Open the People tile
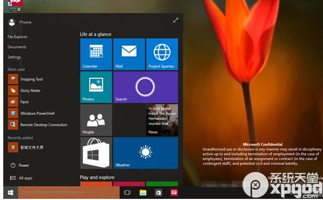 pyautogui.click(x=96, y=120)
